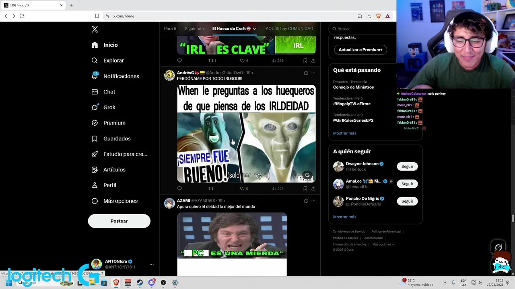Click the browser share icon
Viewport: 515px width, 289px height.
pyautogui.click(x=369, y=16)
